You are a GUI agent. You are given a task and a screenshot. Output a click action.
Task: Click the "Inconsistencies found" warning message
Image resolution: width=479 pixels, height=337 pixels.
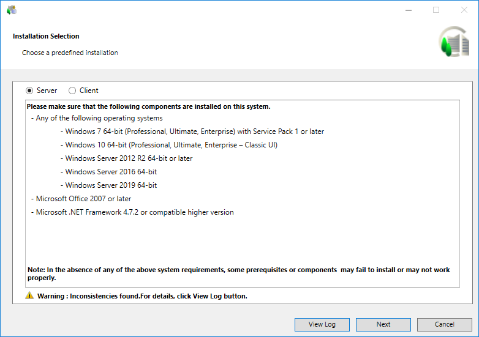pos(141,296)
